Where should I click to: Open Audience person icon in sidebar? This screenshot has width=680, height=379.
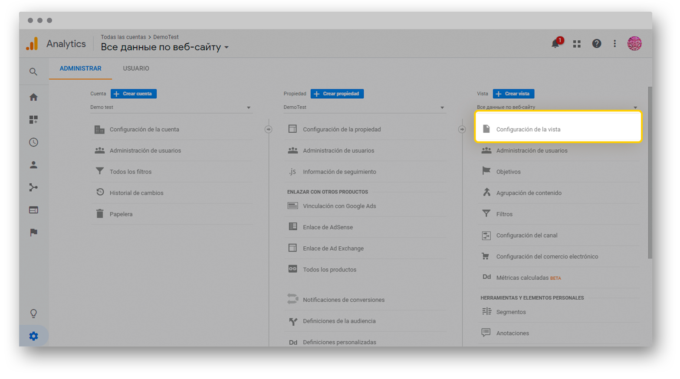(33, 165)
